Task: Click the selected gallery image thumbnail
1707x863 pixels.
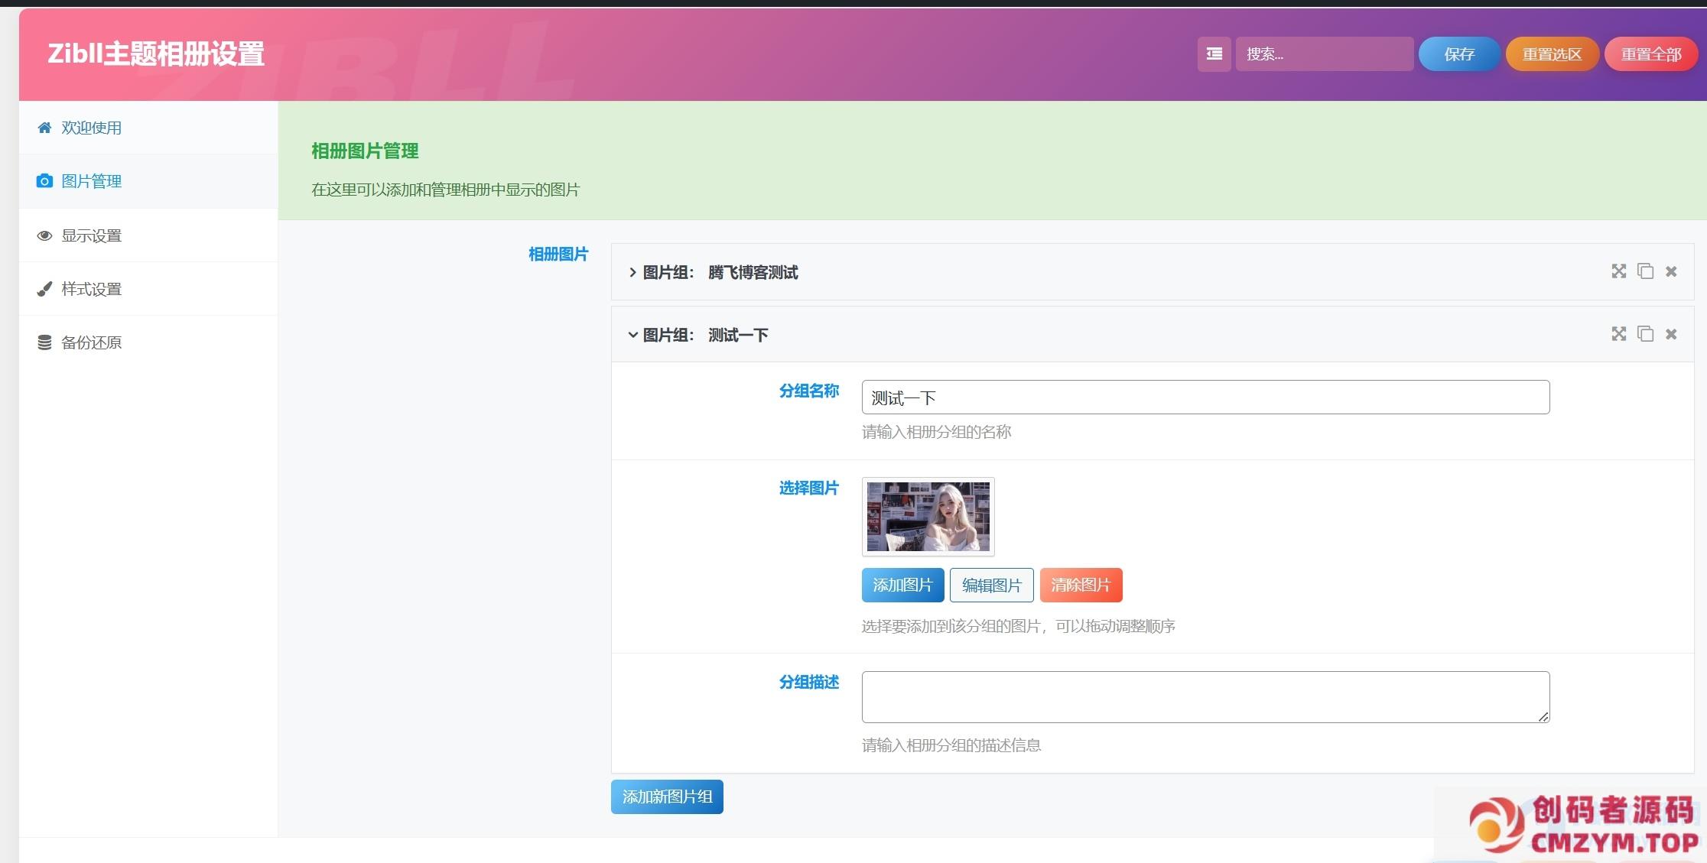Action: 928,517
